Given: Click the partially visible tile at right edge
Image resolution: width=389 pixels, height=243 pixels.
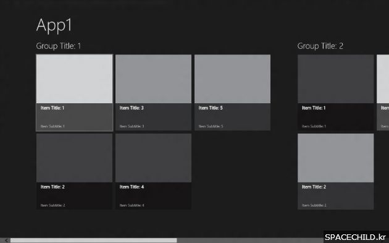Looking at the screenshot, I should pos(383,92).
